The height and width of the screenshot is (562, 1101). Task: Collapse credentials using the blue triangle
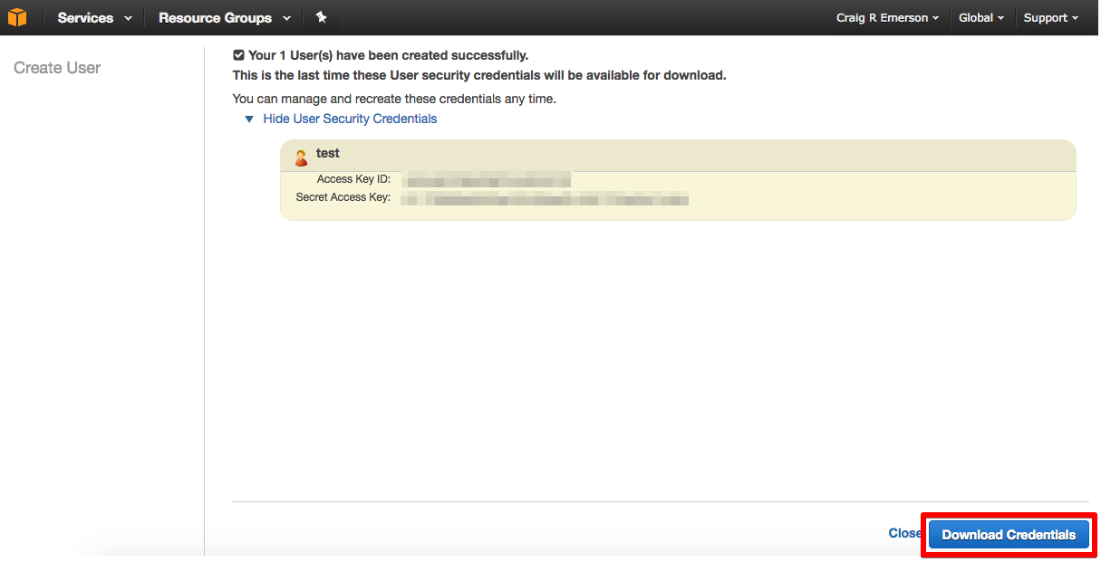point(249,119)
